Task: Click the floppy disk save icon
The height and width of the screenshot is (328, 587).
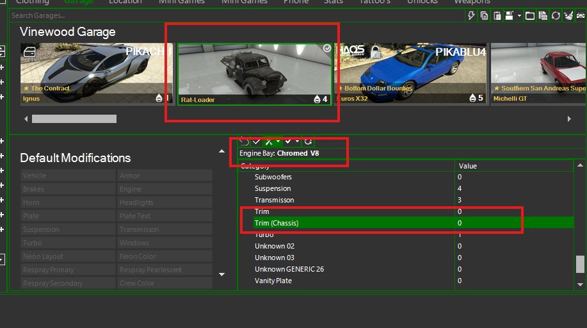Action: (509, 16)
